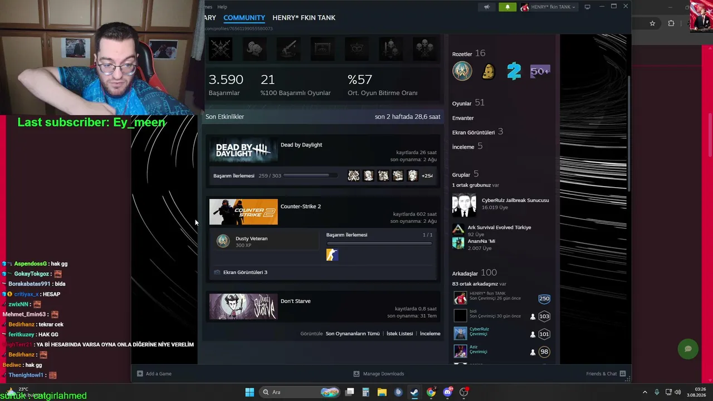Open friend CyberRulz profile

479,329
